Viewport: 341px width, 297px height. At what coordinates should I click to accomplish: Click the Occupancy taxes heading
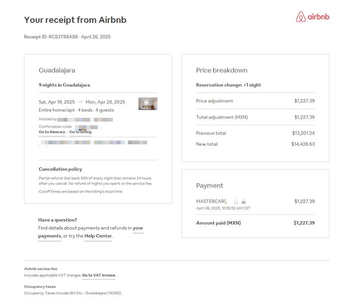pyautogui.click(x=40, y=286)
